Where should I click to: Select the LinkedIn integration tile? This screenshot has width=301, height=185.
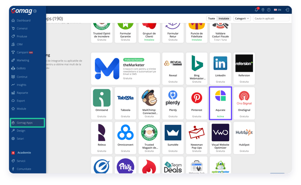(x=221, y=69)
